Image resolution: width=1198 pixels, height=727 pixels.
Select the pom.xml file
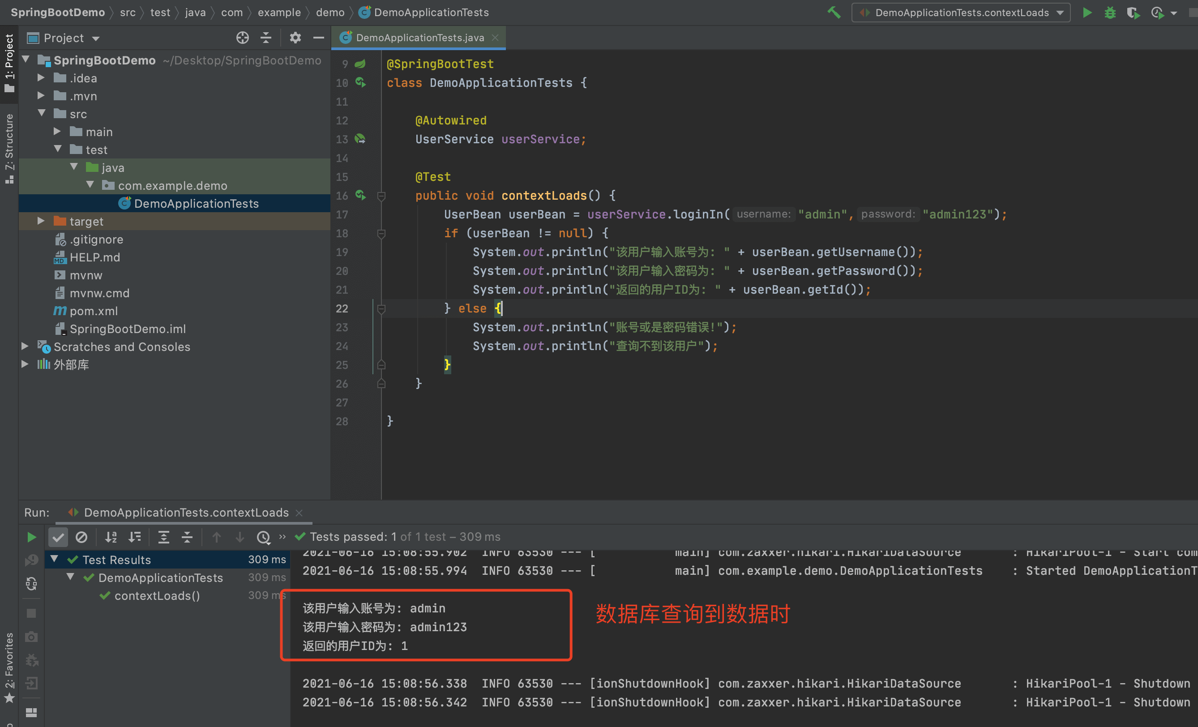175,311
